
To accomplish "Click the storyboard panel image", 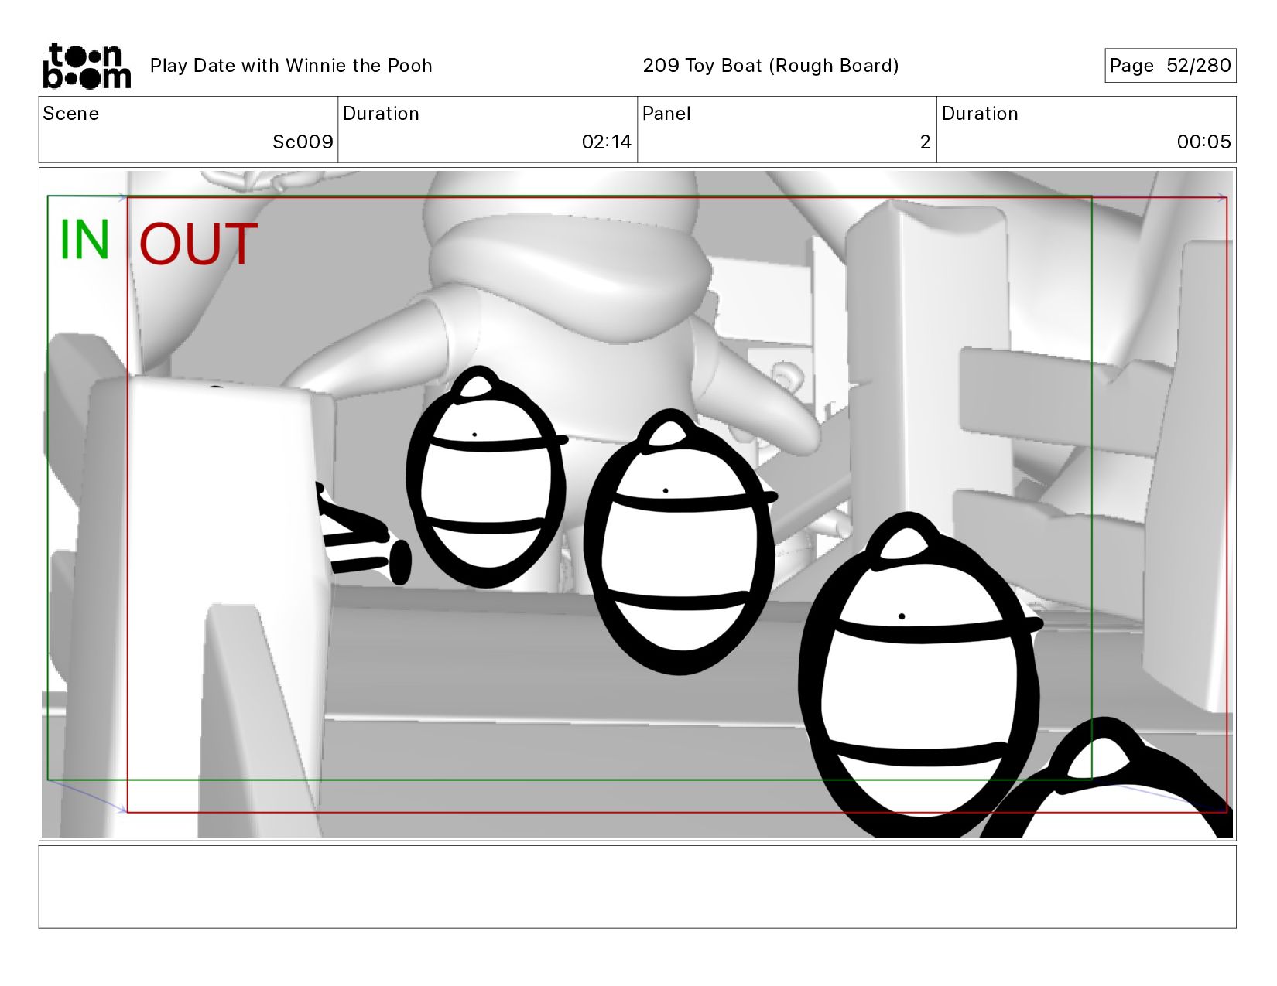I will [x=637, y=504].
